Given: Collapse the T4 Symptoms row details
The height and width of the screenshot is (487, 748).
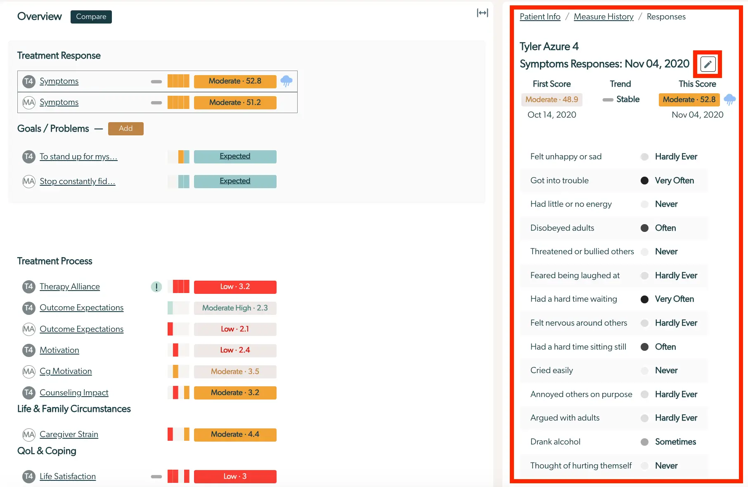Looking at the screenshot, I should pos(156,81).
